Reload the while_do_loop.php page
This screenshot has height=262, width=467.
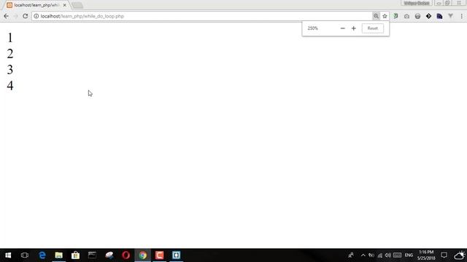tap(26, 16)
